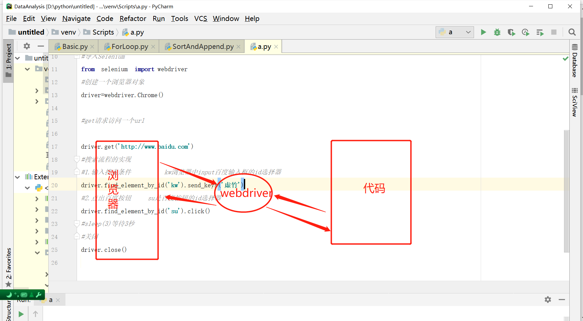The width and height of the screenshot is (583, 321).
Task: Open the View menu
Action: pos(48,19)
